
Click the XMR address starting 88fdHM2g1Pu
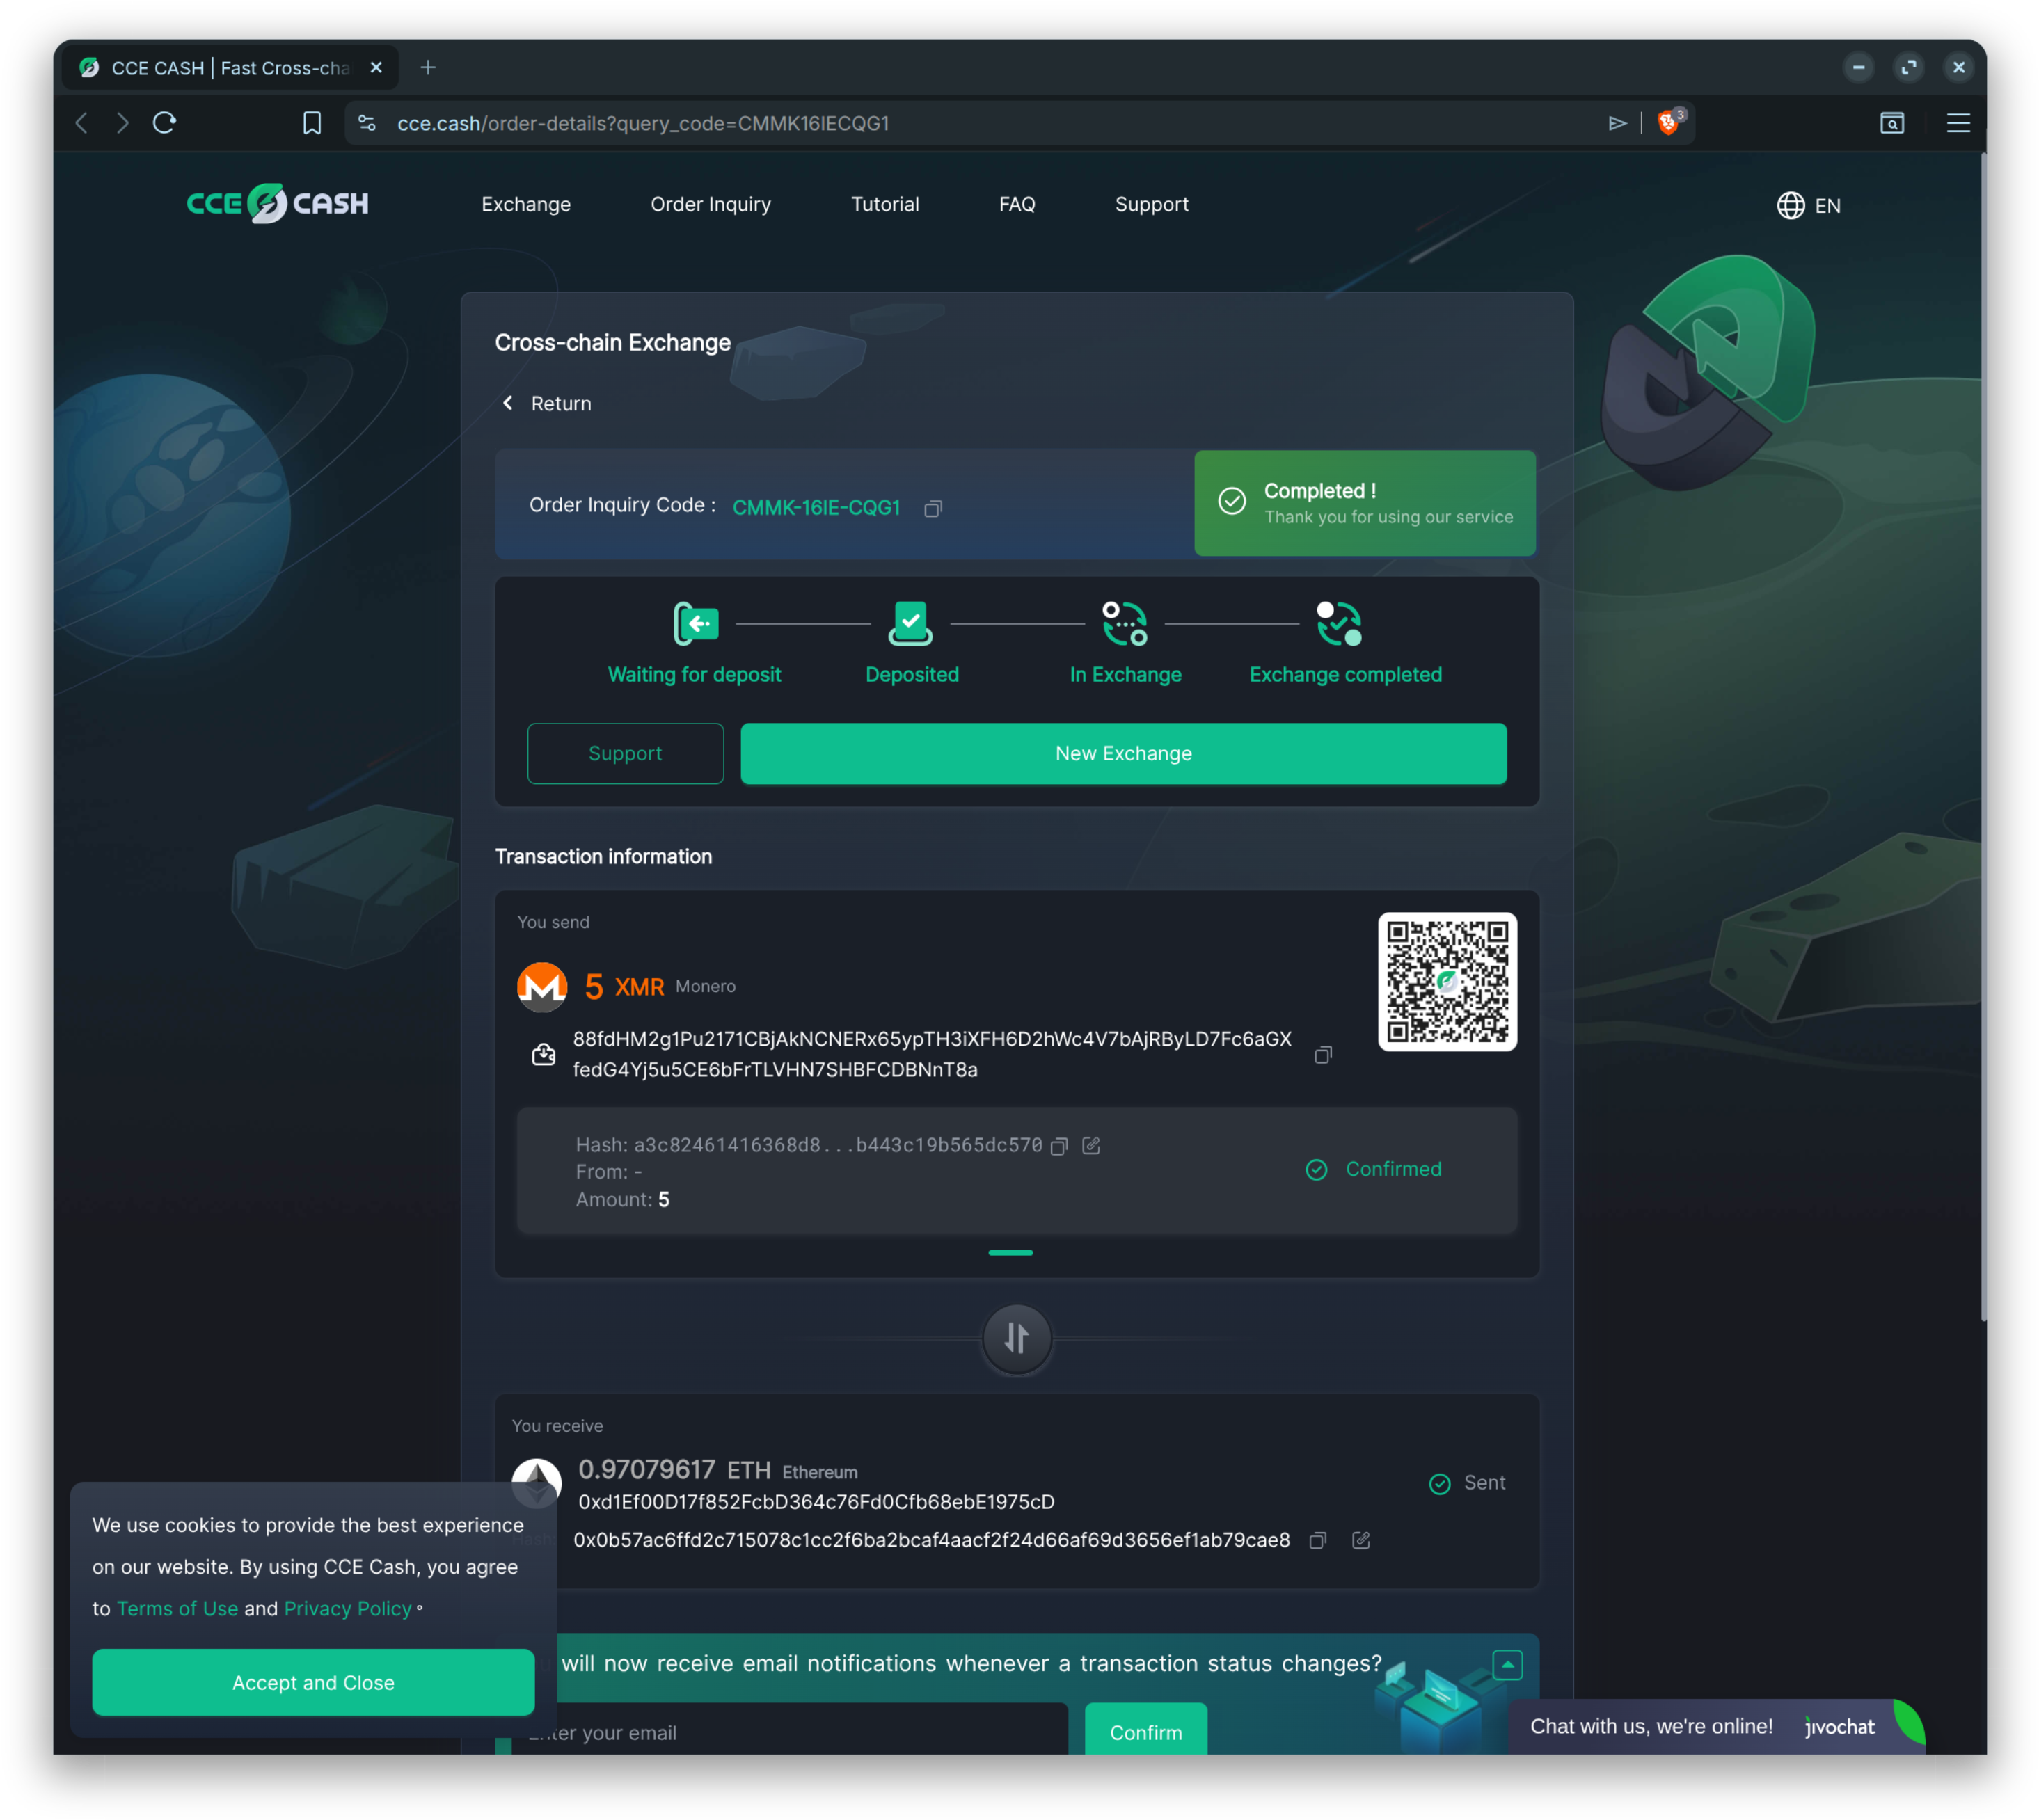(x=932, y=1055)
